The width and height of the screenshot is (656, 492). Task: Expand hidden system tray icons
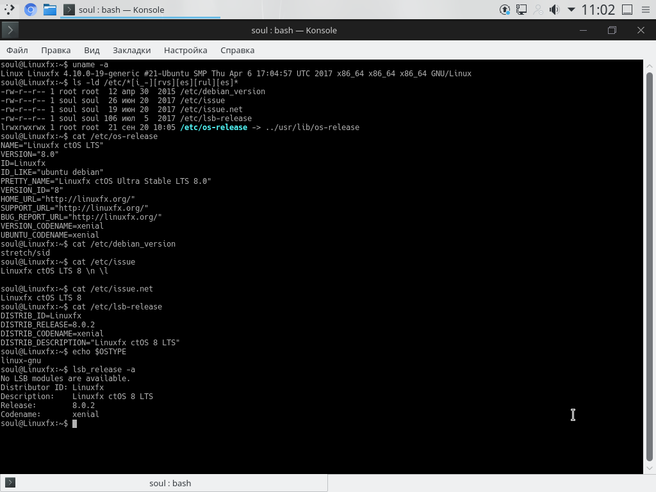click(x=571, y=10)
